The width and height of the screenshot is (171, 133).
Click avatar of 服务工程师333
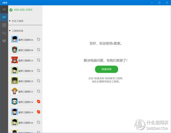point(15,91)
